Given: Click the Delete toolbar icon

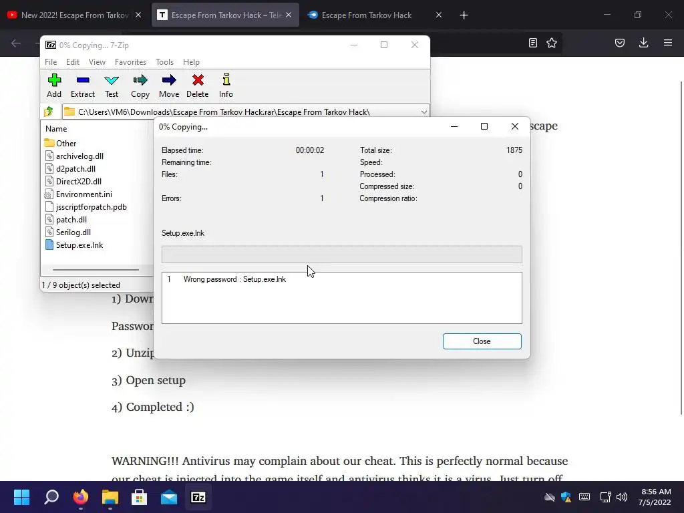Looking at the screenshot, I should coord(198,85).
